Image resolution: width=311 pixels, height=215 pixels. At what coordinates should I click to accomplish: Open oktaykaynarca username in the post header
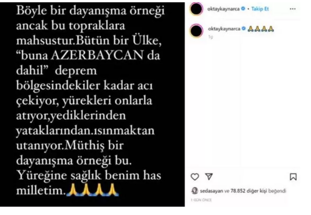point(223,9)
